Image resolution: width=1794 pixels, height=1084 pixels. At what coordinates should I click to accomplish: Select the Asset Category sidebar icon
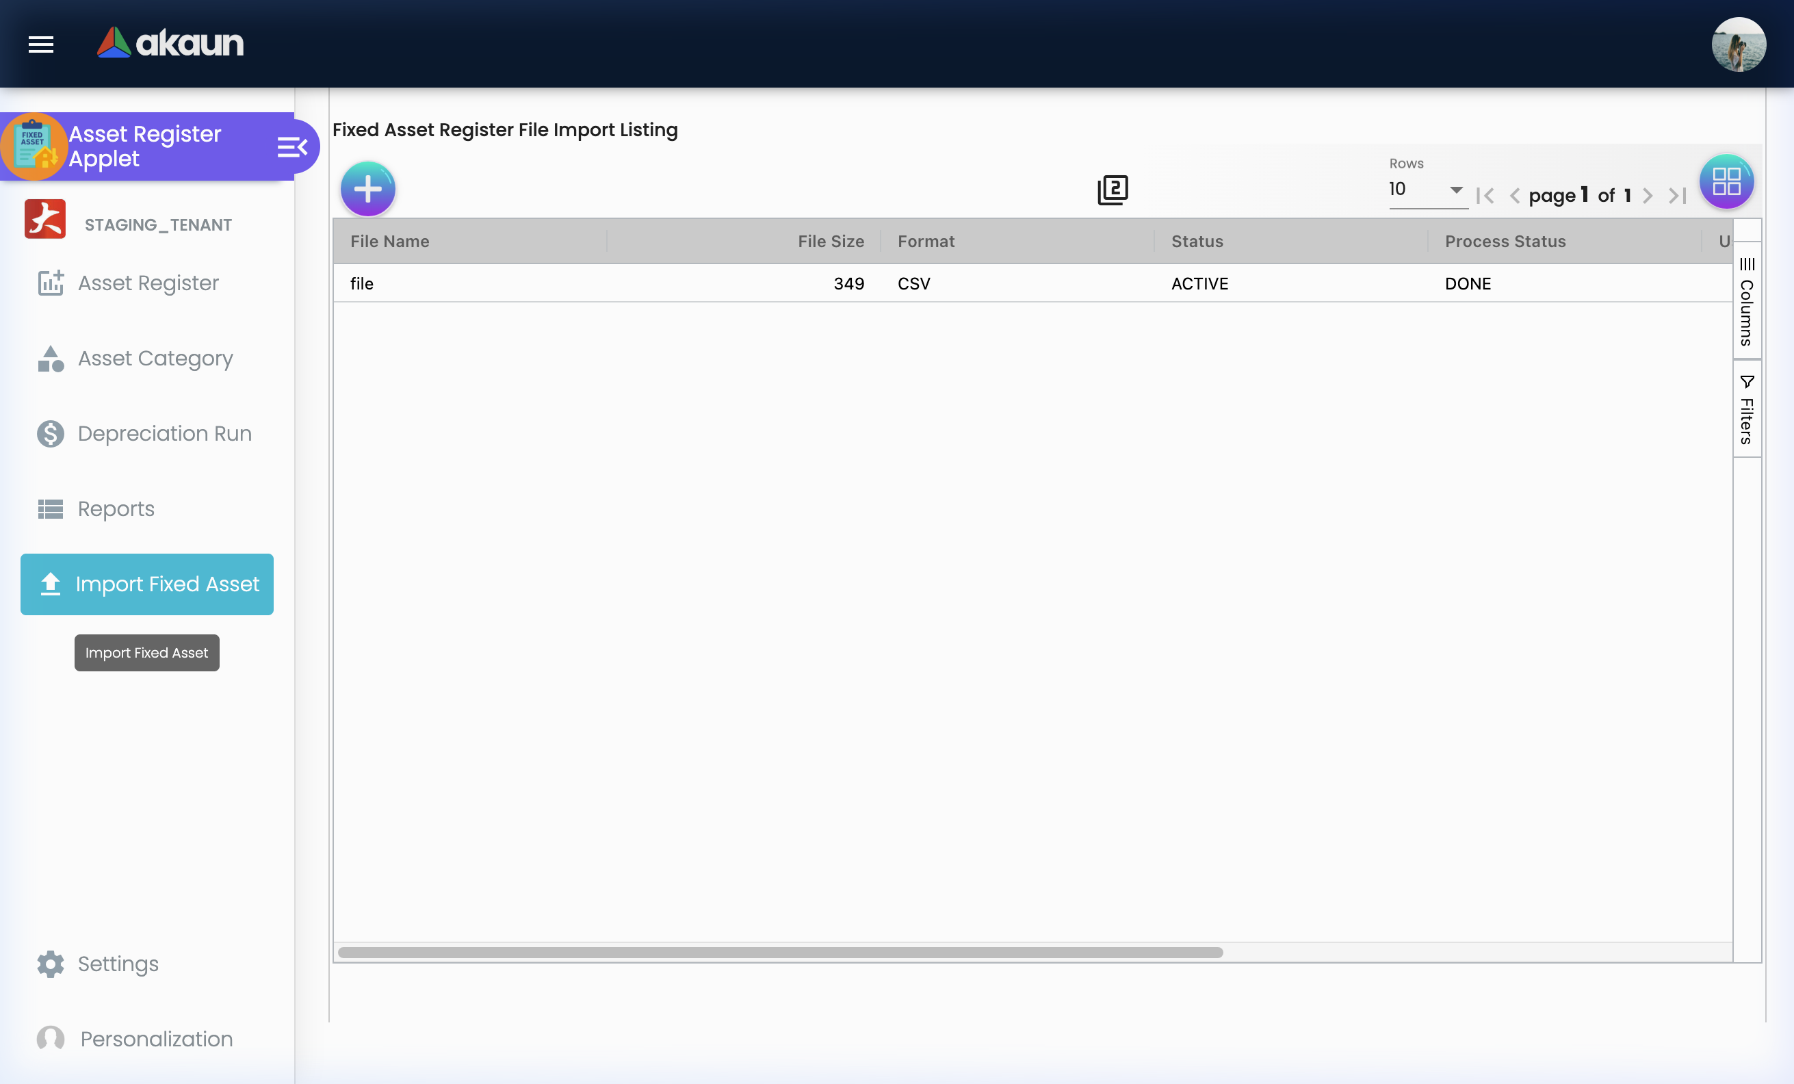click(x=49, y=358)
